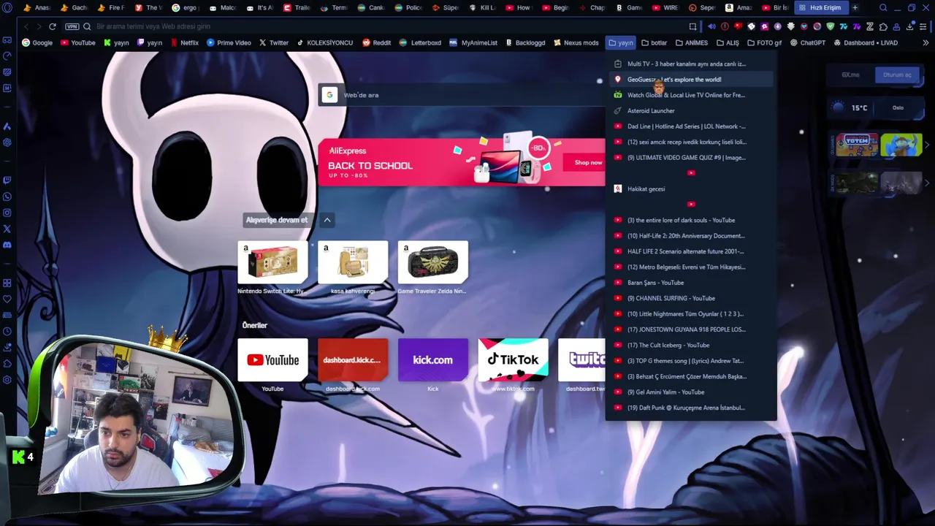Switch to the Amazon tab

(x=738, y=7)
